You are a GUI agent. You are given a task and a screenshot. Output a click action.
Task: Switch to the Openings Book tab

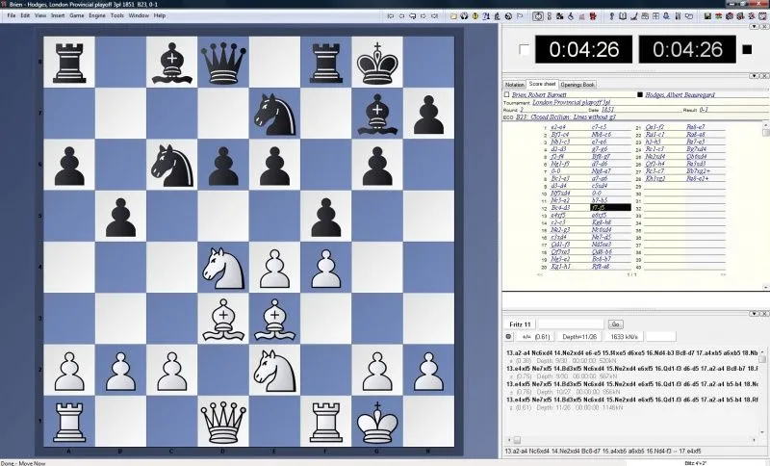579,85
